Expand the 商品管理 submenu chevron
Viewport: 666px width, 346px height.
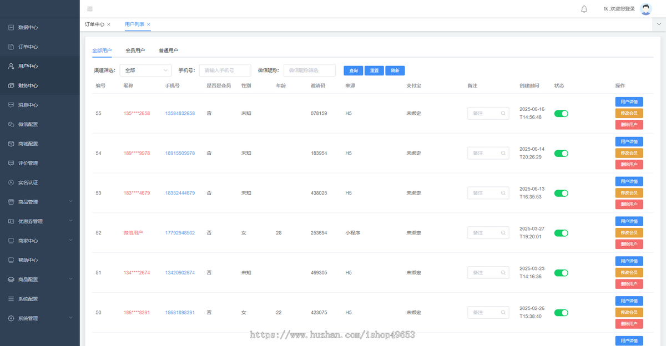click(x=70, y=201)
